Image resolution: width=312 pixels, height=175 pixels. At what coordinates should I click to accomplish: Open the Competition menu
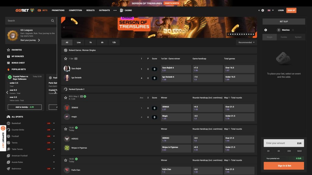point(76,10)
